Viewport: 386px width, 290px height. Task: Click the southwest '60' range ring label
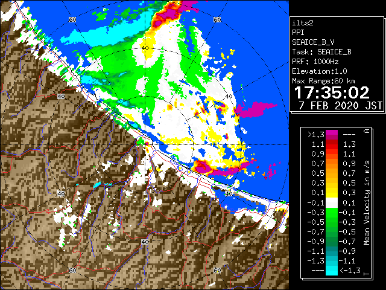click(x=72, y=270)
